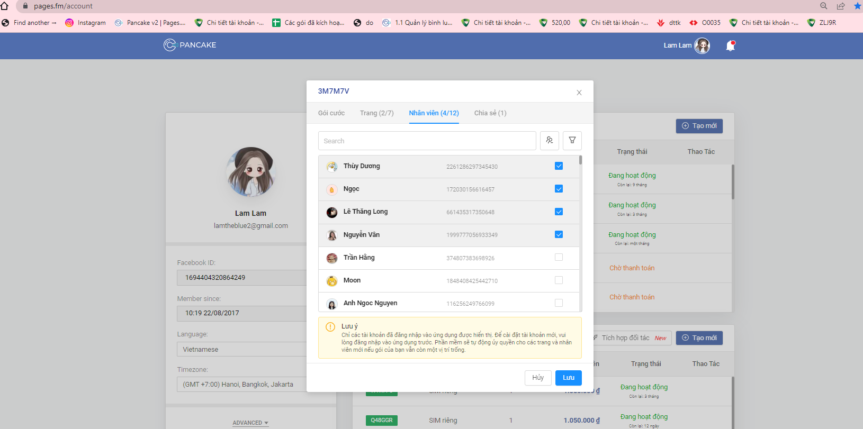Open the Language dropdown showing Vietnamese
Screen dimensions: 863x429
click(x=241, y=349)
